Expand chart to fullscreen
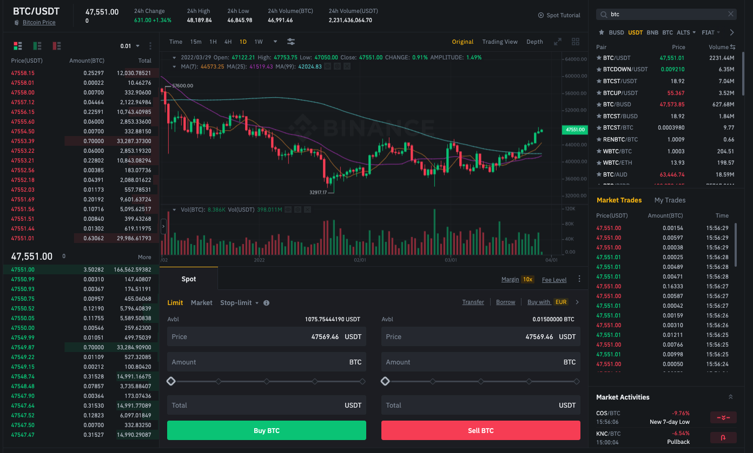 point(558,42)
